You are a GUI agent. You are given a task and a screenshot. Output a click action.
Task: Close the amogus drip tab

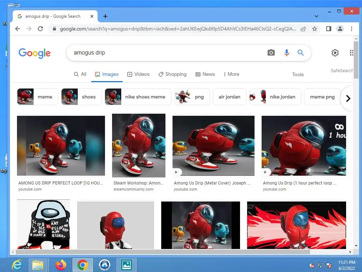92,16
